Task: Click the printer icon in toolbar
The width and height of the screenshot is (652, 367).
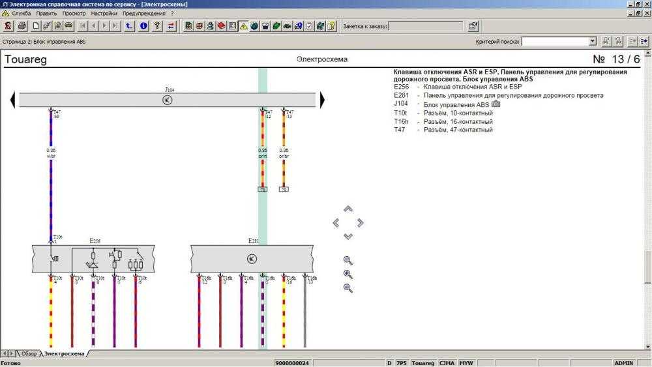Action: point(22,26)
